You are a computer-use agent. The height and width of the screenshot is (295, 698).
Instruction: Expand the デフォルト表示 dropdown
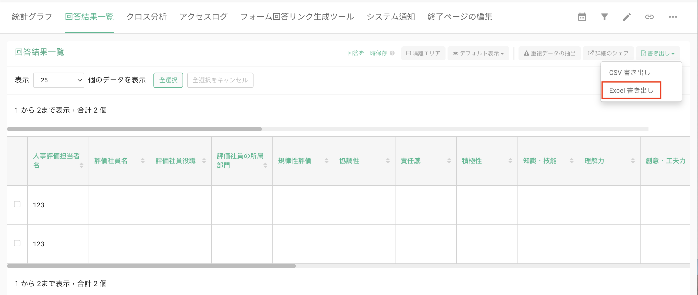tap(478, 53)
